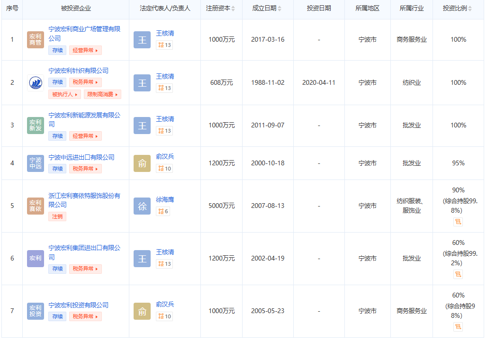The height and width of the screenshot is (342, 487).
Task: Expand 经营异常 tag for 宁波宏利新能源
Action: click(85, 136)
